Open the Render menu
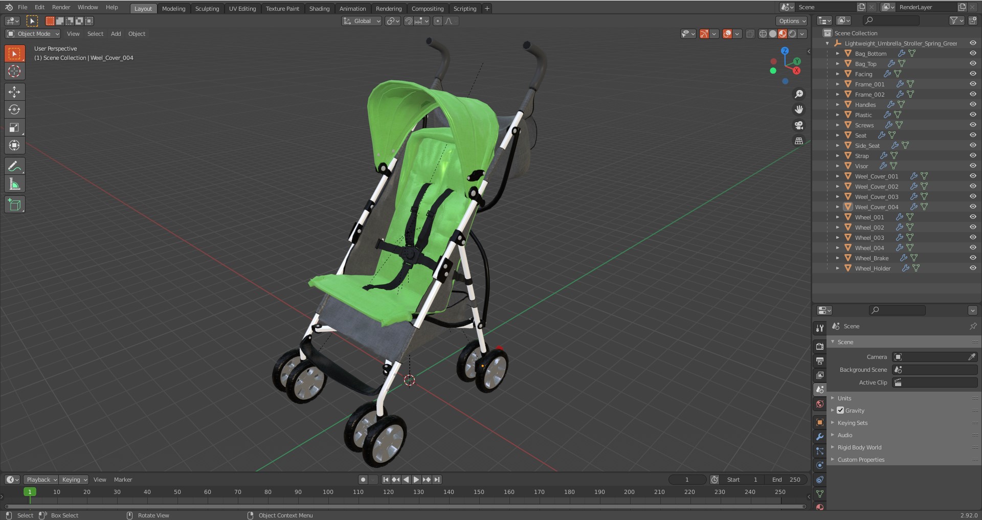Image resolution: width=982 pixels, height=520 pixels. click(61, 7)
